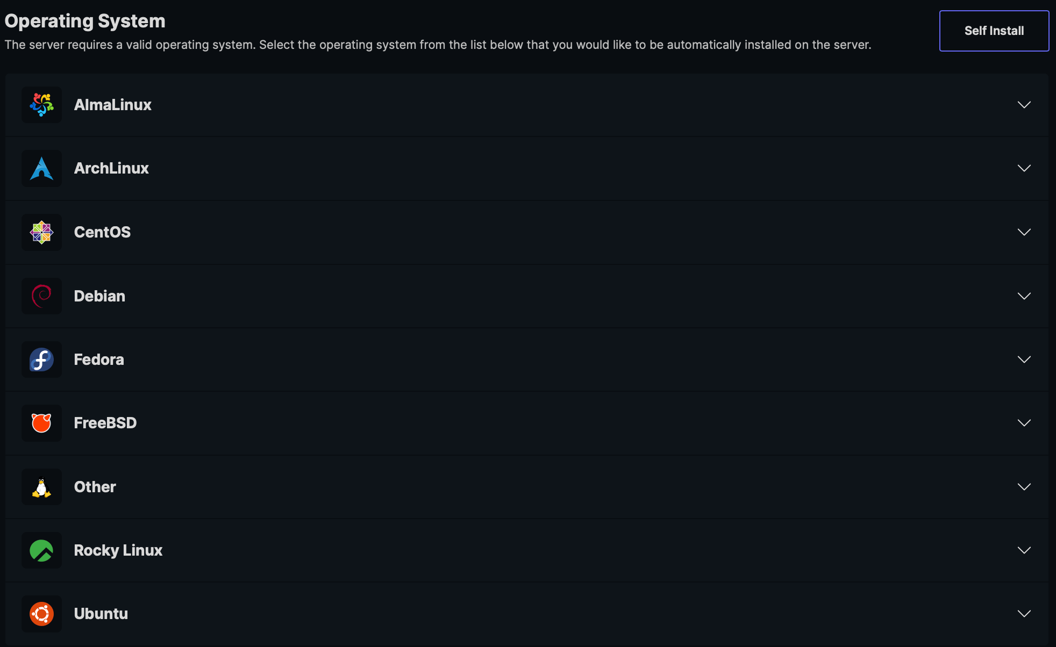Select the FreeBSD label text
The image size is (1056, 647).
tap(105, 423)
